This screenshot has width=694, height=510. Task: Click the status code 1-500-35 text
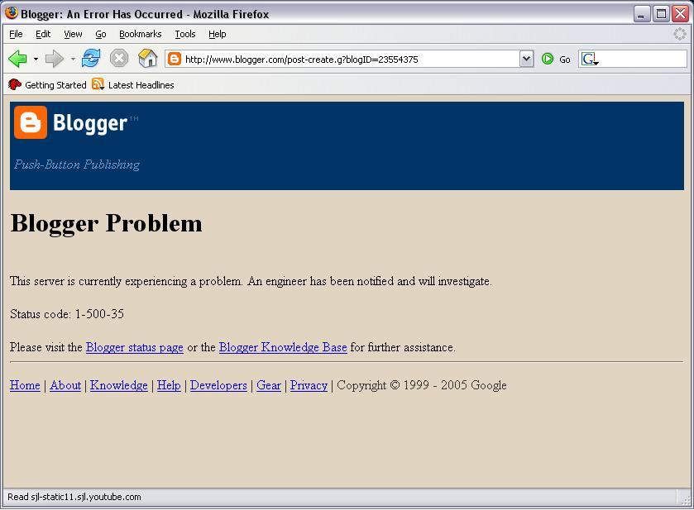click(x=99, y=314)
